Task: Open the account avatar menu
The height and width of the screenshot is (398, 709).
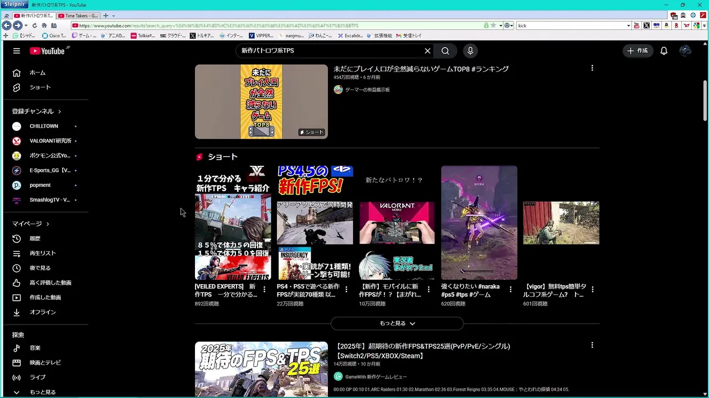Action: (x=685, y=51)
